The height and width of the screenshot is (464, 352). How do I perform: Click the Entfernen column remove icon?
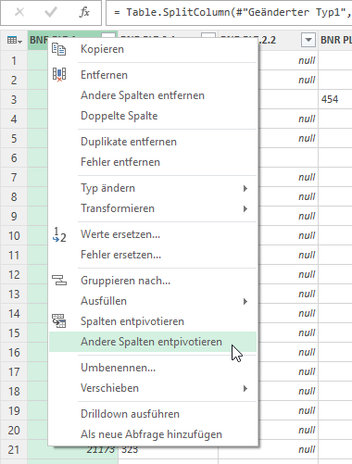tap(59, 75)
